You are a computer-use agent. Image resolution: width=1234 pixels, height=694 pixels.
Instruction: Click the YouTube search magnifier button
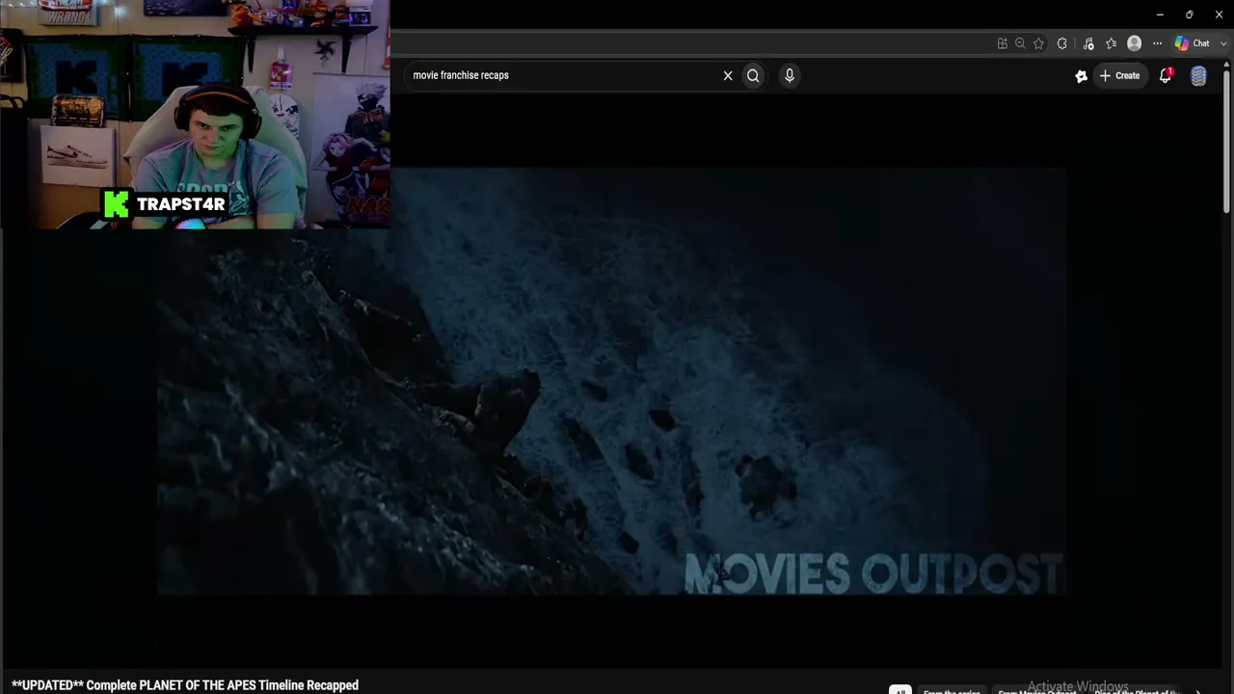tap(753, 75)
